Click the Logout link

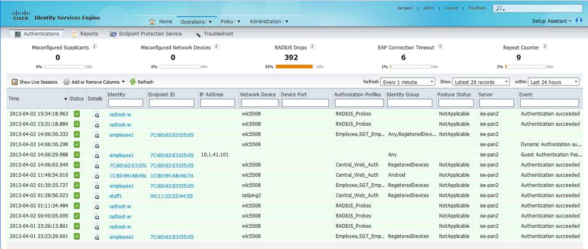(x=451, y=8)
